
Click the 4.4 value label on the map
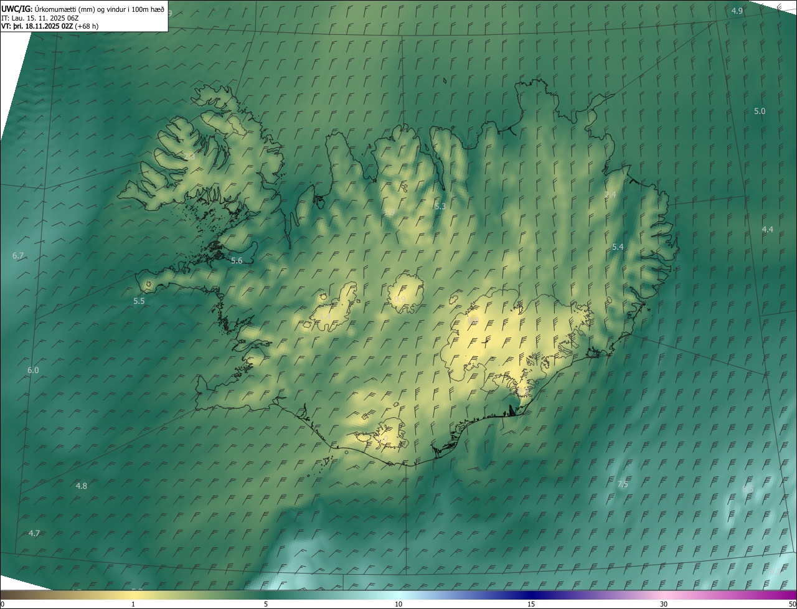[x=767, y=230]
